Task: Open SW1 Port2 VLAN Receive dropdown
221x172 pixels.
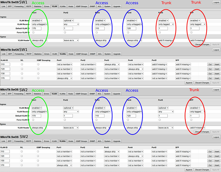Action: (x=71, y=24)
